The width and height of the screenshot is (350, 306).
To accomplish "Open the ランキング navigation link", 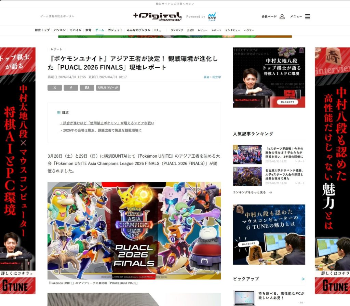I will tap(177, 30).
